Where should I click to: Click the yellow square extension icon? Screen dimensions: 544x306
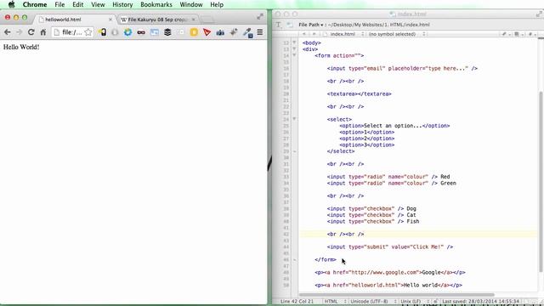[x=194, y=32]
